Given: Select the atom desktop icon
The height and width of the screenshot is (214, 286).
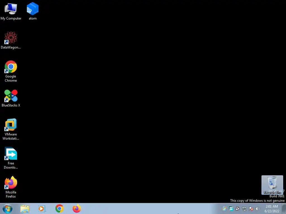Looking at the screenshot, I should point(32,11).
